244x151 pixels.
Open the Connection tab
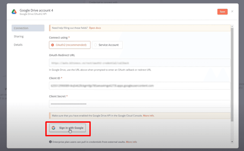point(28,28)
